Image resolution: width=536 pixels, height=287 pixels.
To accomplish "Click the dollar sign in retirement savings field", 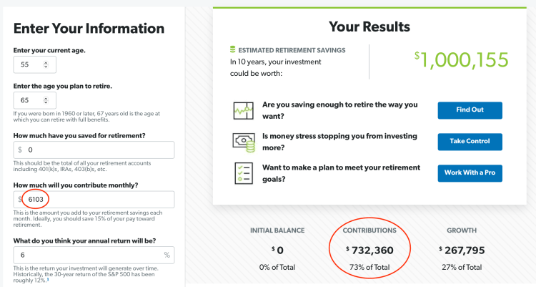I will tap(20, 150).
